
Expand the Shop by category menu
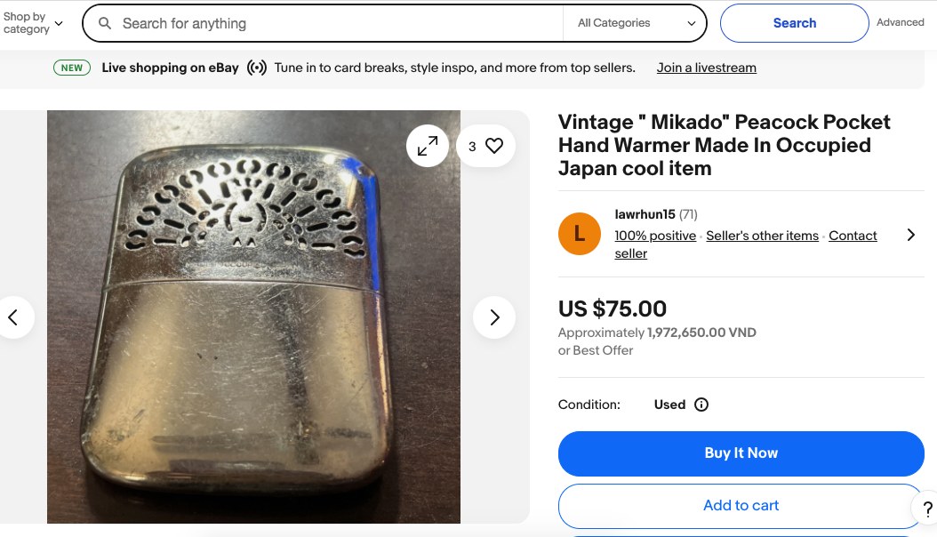(33, 23)
